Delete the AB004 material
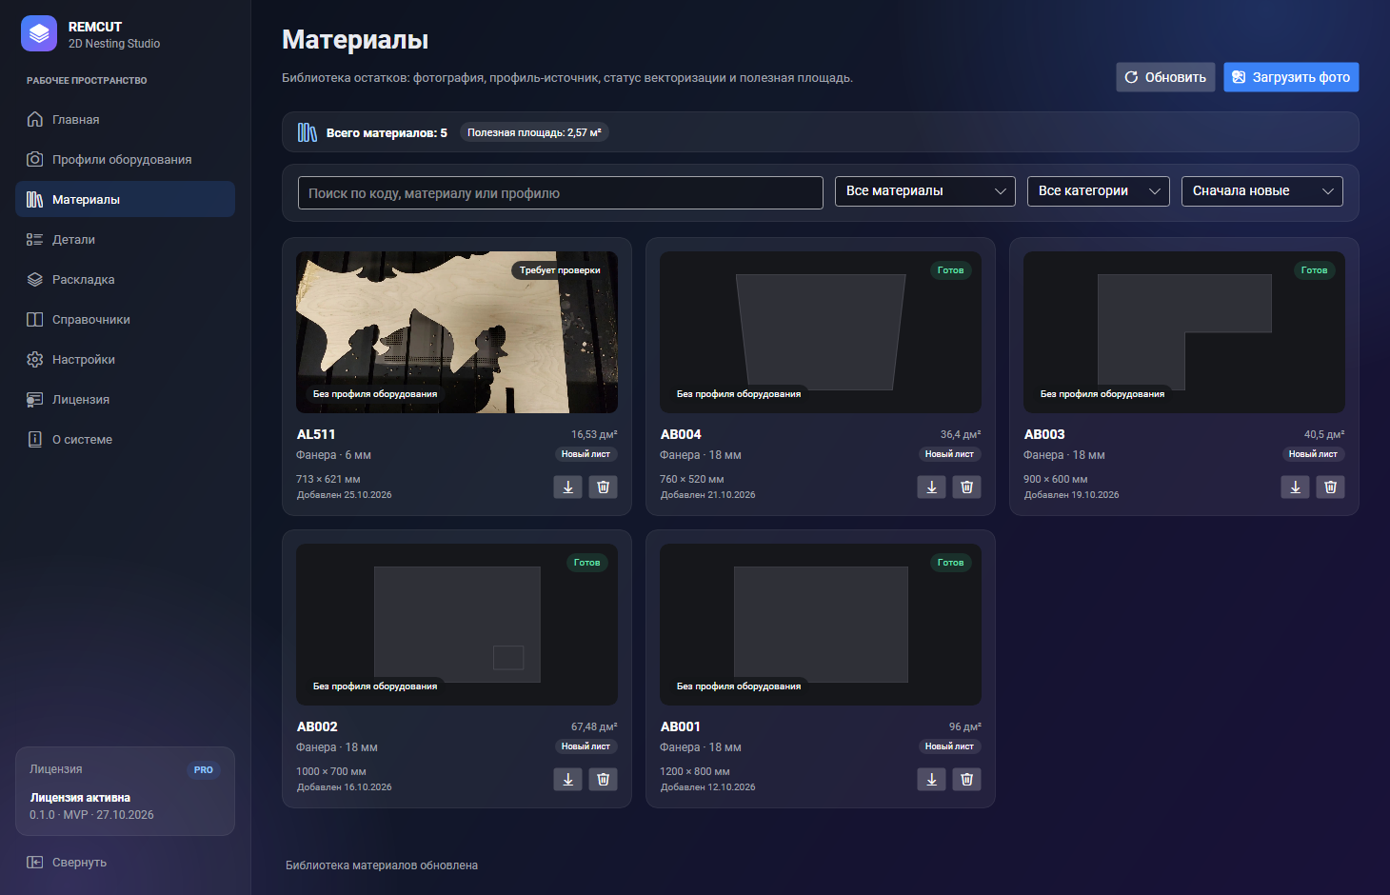1390x895 pixels. click(x=967, y=487)
